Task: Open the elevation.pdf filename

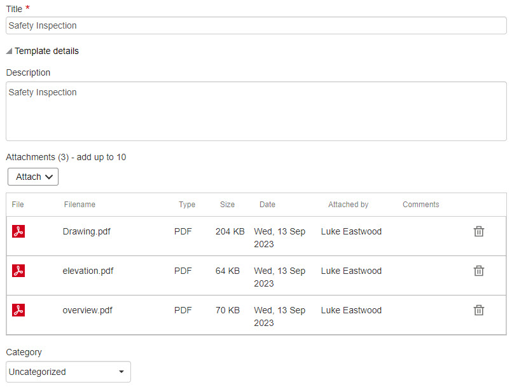Action: tap(88, 271)
